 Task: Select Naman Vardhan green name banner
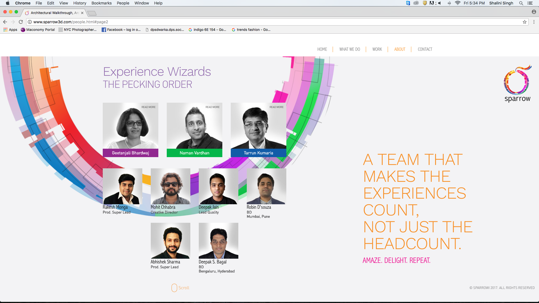click(194, 153)
